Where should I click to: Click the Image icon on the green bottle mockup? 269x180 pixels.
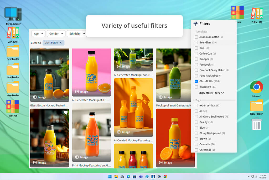(x=161, y=97)
